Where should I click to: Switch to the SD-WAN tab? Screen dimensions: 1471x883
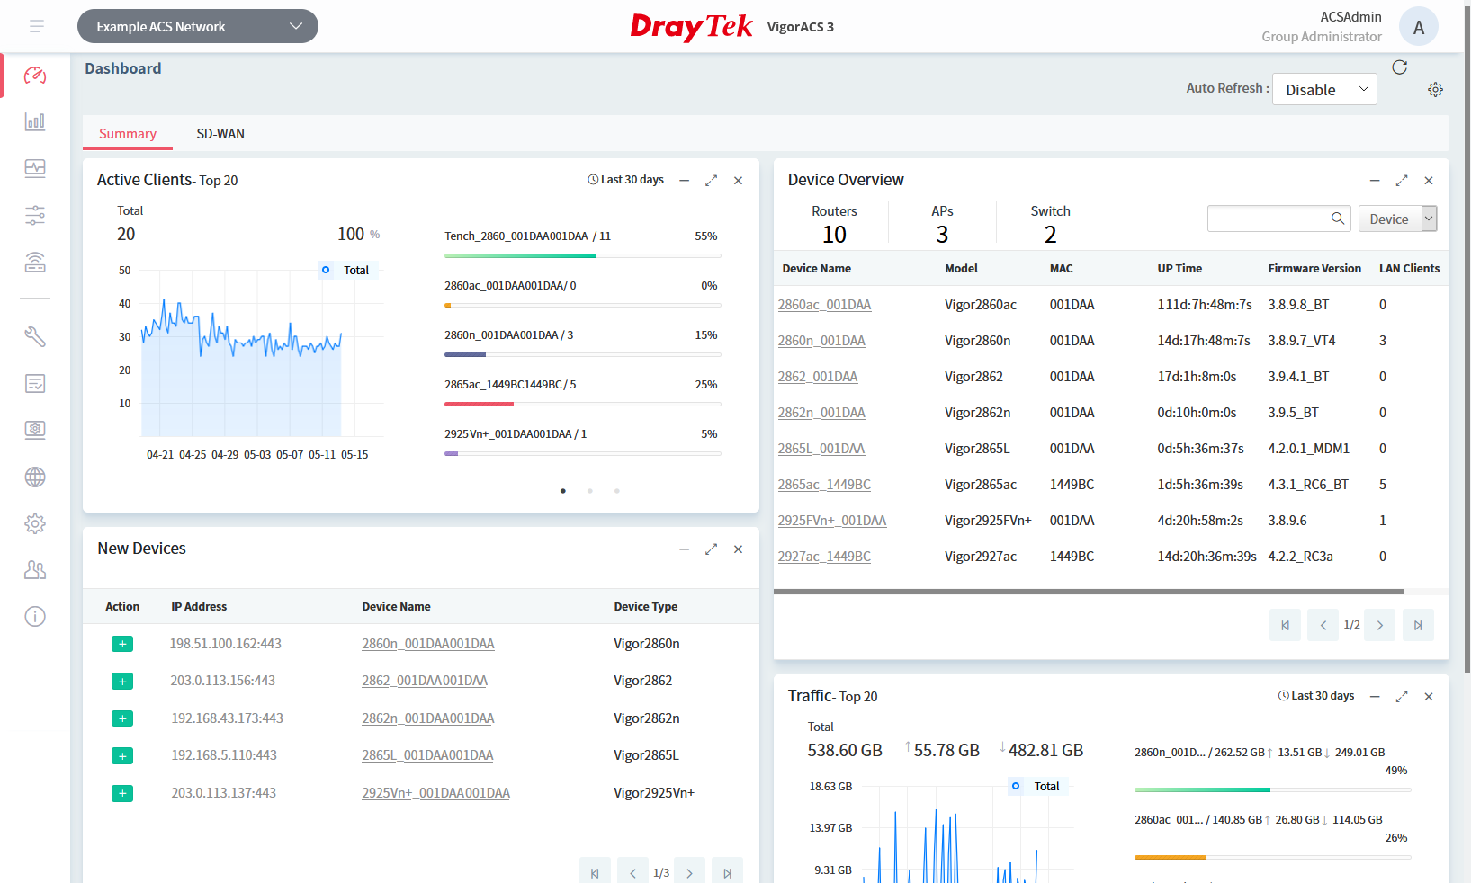[x=220, y=133]
